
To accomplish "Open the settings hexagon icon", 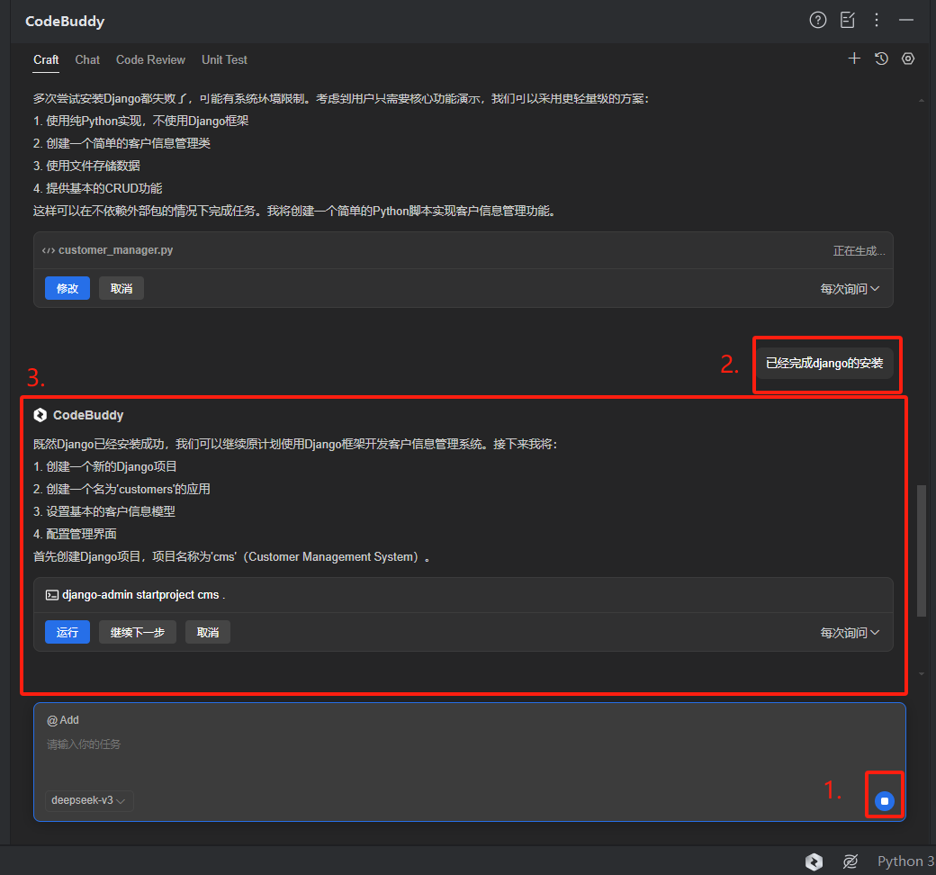I will (908, 59).
